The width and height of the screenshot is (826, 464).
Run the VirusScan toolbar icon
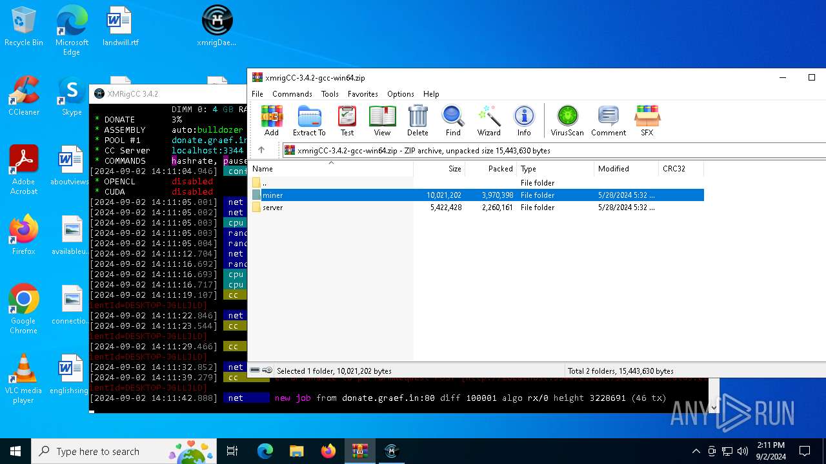click(567, 121)
